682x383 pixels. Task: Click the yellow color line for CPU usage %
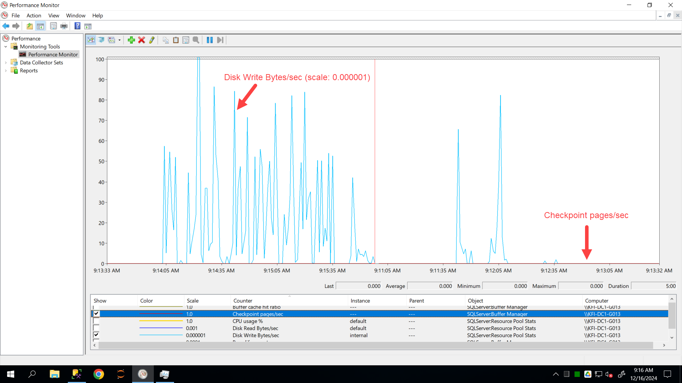[161, 321]
